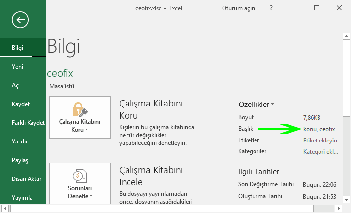Click vertical scrollbar down arrow
Viewport: 351px width, 213px height.
pyautogui.click(x=346, y=199)
